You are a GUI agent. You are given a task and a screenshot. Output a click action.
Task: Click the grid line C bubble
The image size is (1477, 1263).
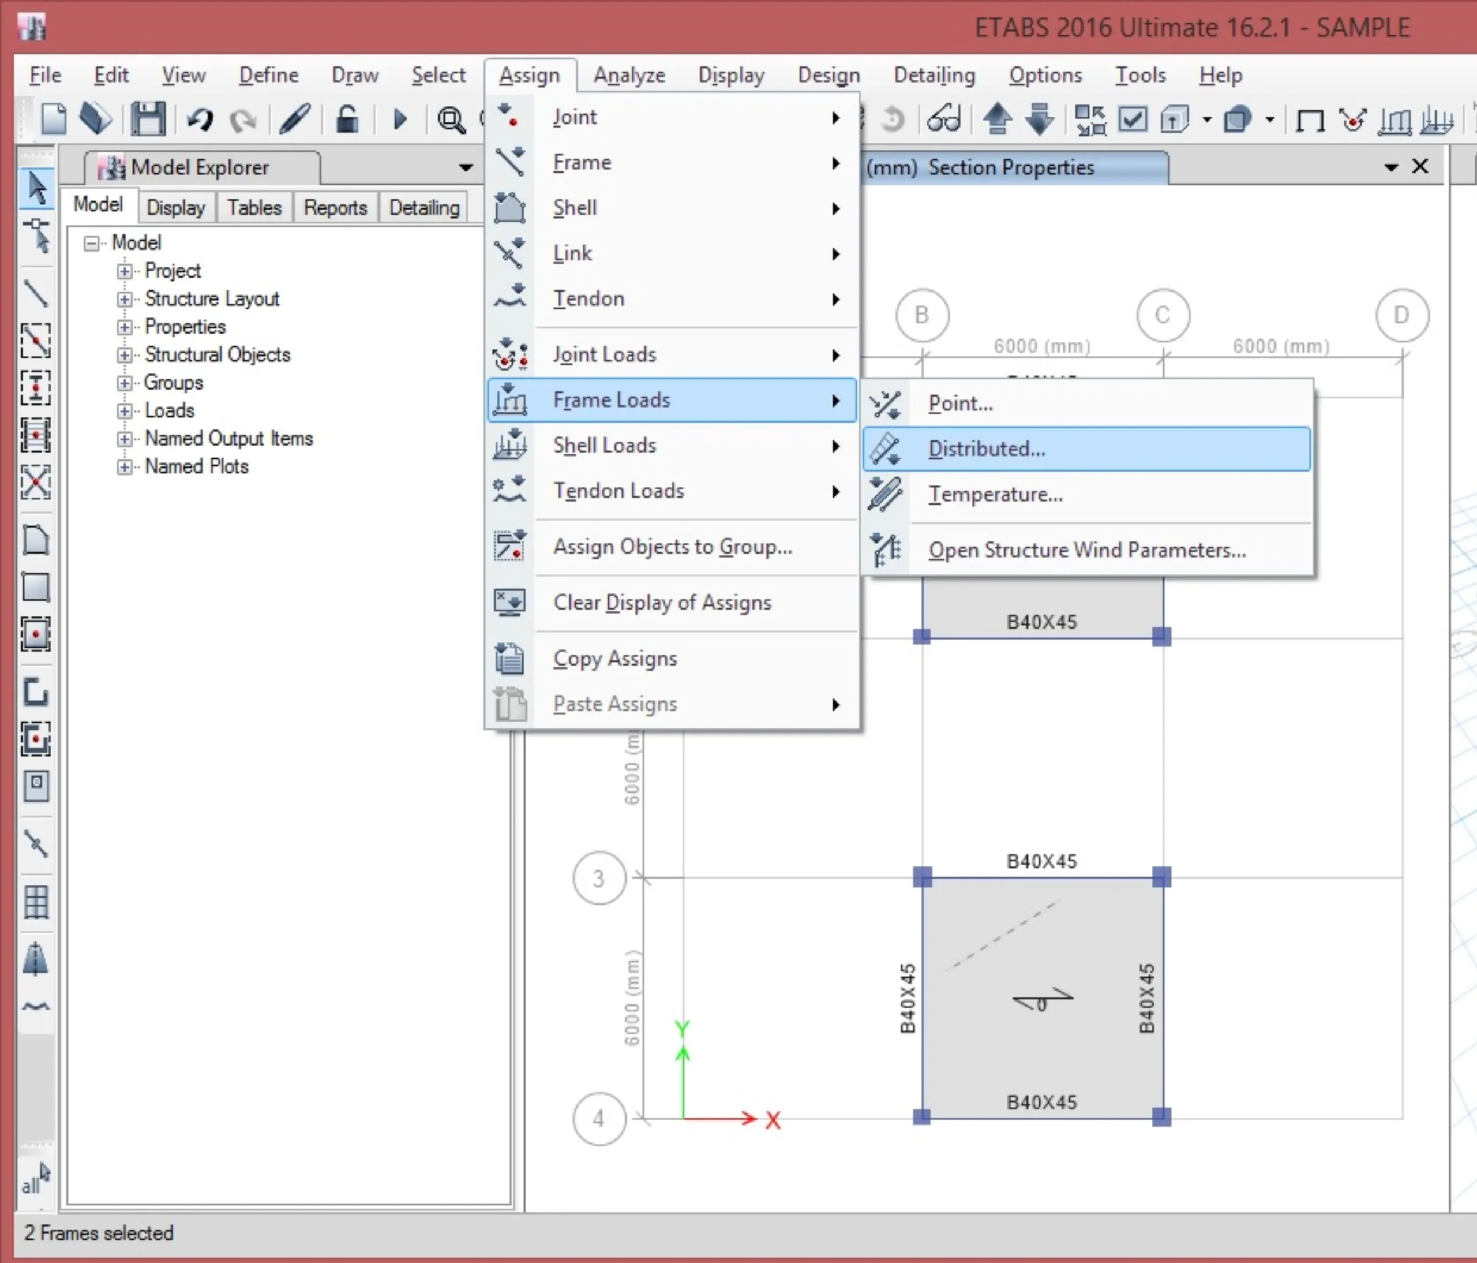[x=1163, y=315]
